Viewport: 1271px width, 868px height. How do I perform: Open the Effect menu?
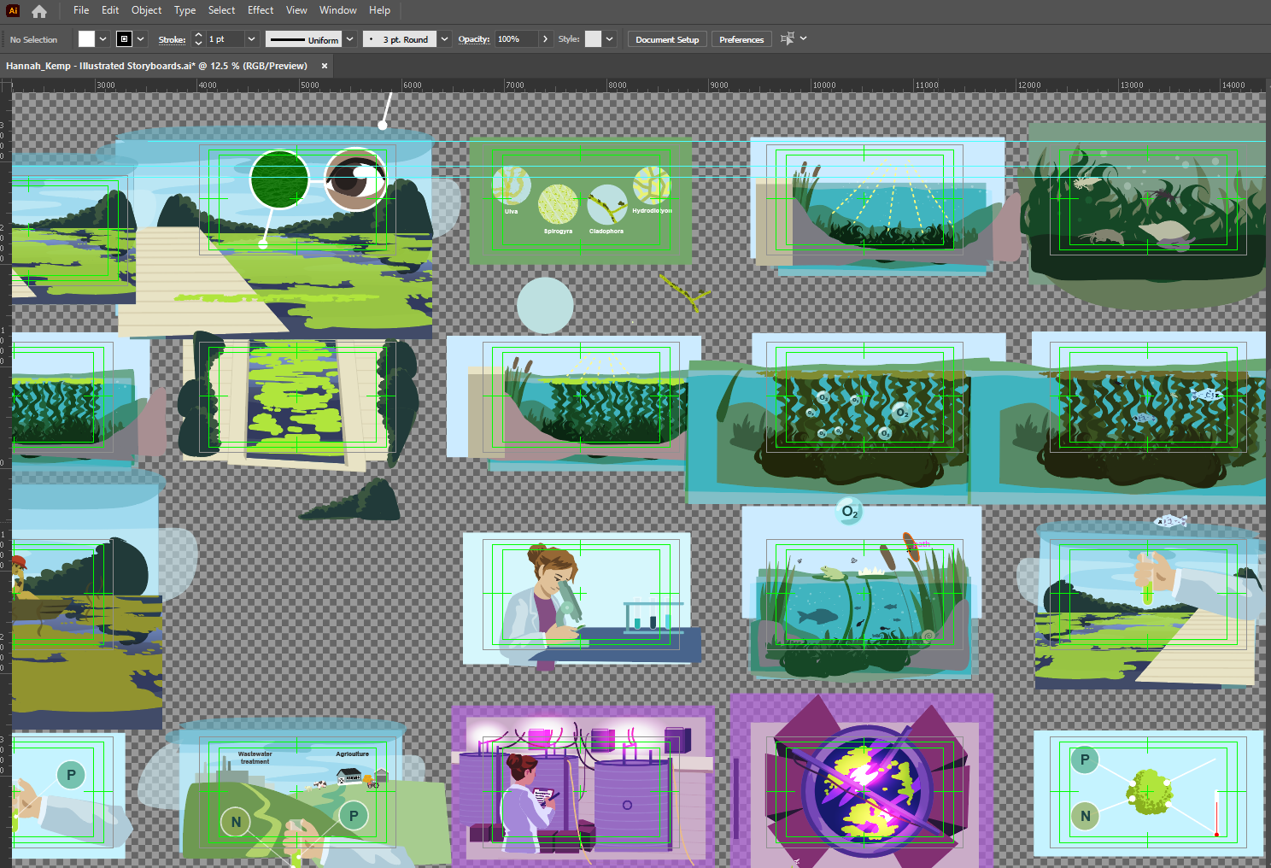261,10
